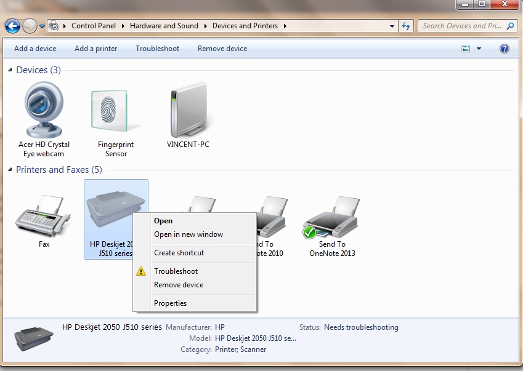Click Add a printer toolbar button
Viewport: 523px width, 371px height.
pyautogui.click(x=95, y=49)
